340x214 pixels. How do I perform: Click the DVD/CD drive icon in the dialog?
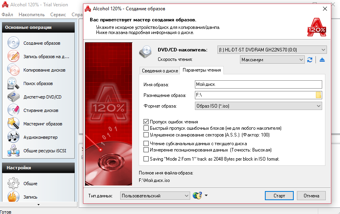[x=145, y=52]
